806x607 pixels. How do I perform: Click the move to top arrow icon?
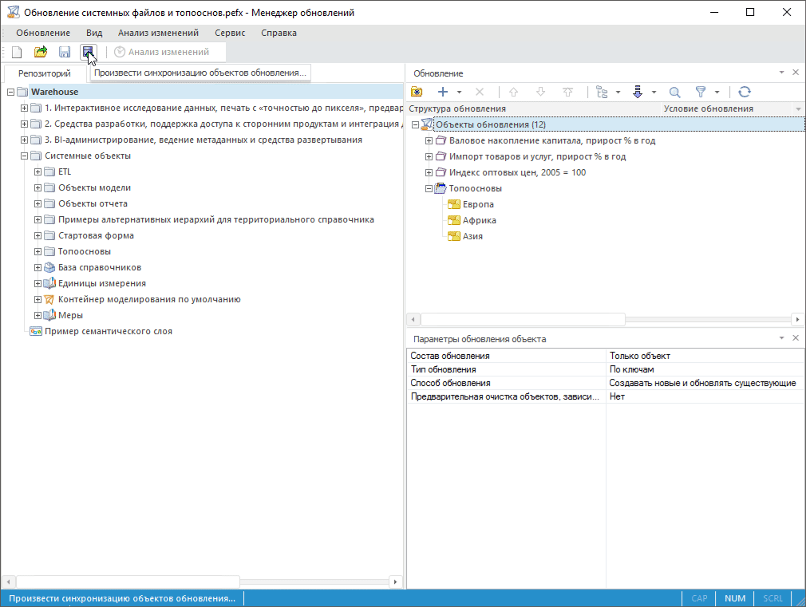pos(568,92)
